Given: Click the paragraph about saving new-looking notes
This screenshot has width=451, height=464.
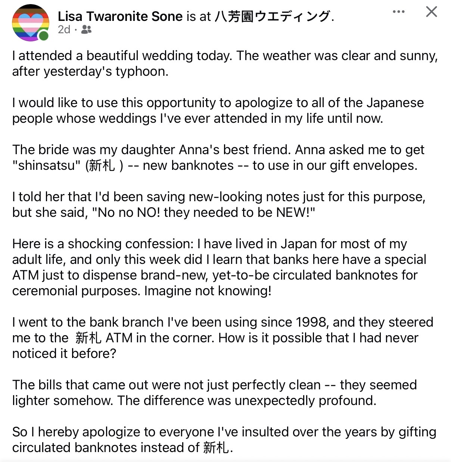Looking at the screenshot, I should [219, 205].
